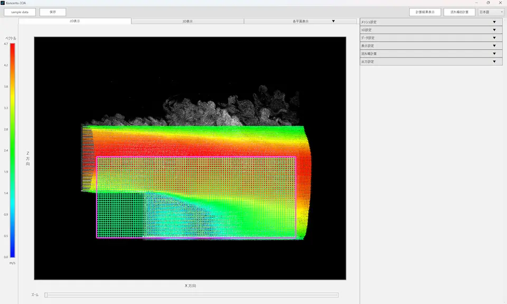Click the X 方向 axis label
Screen dimensions: 507x304
[x=190, y=286]
